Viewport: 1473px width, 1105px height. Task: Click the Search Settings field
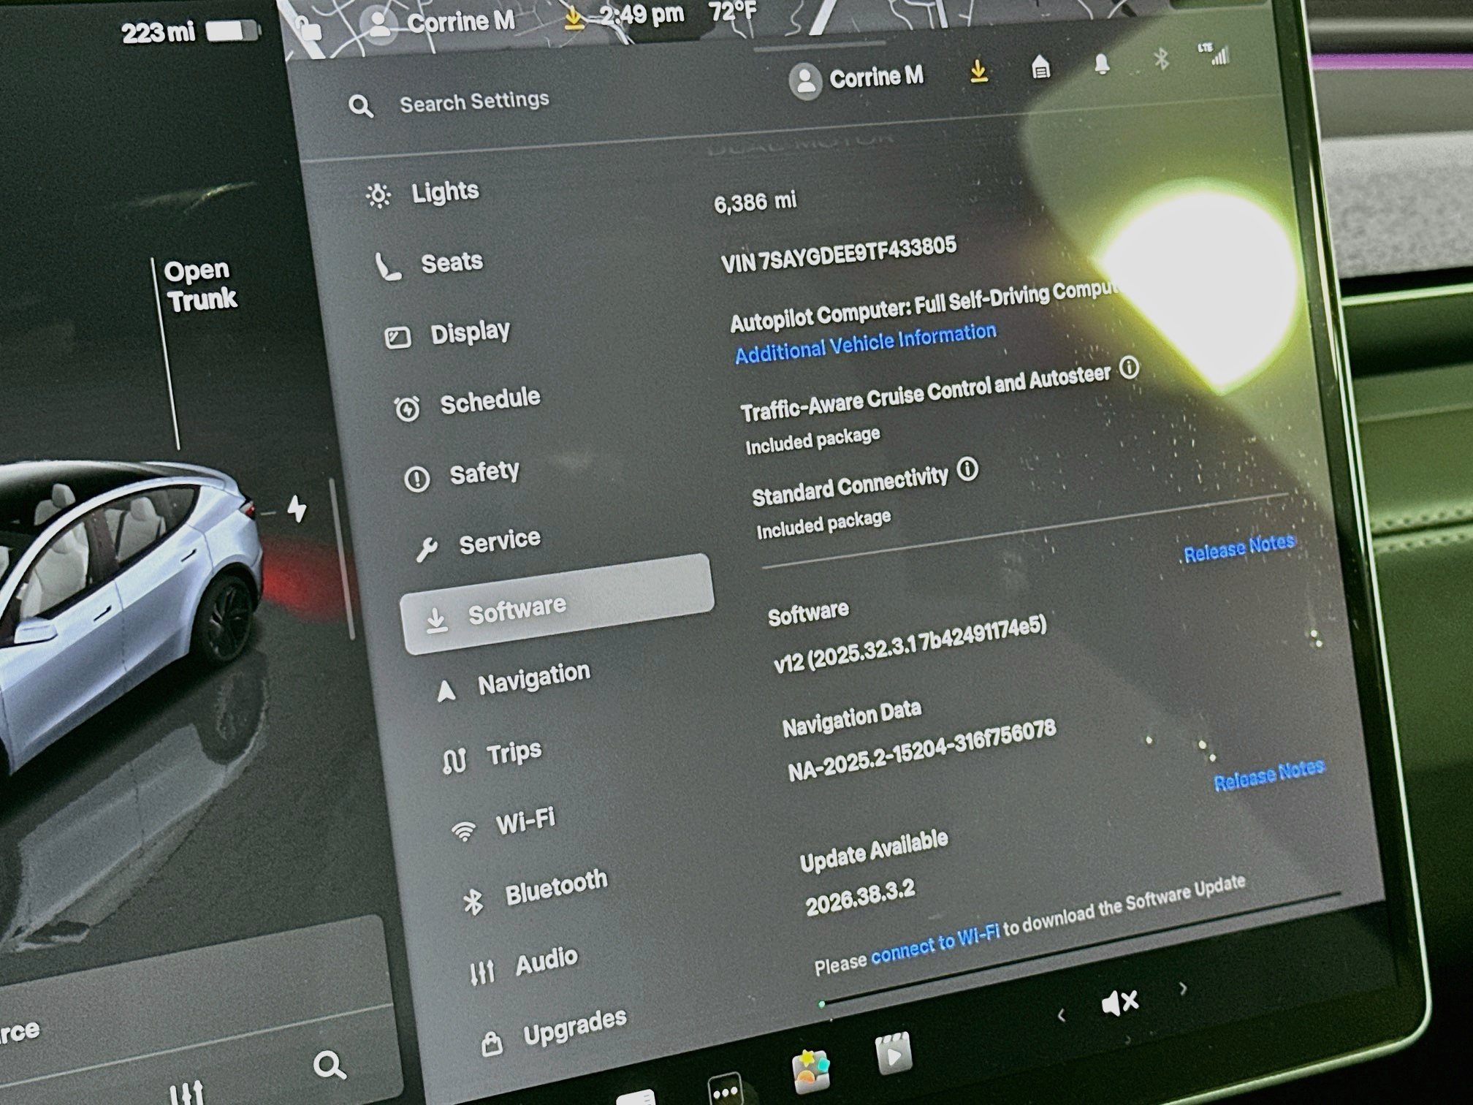tap(475, 102)
